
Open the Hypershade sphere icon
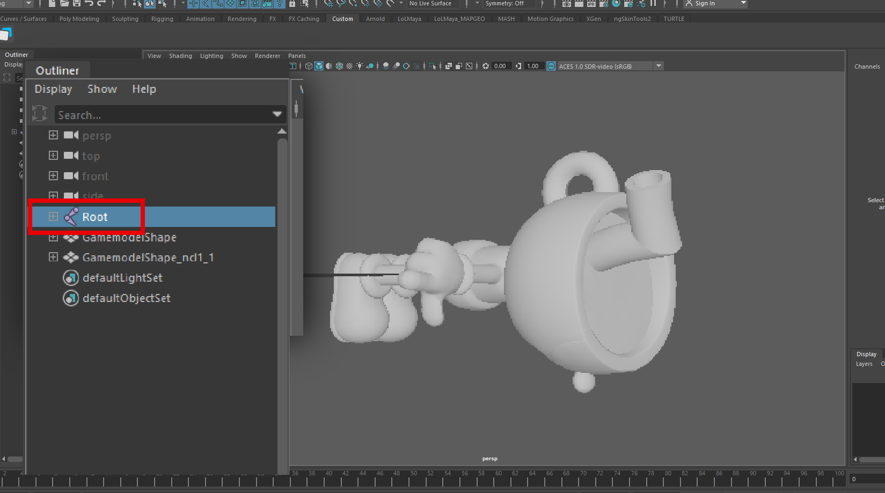[616, 4]
